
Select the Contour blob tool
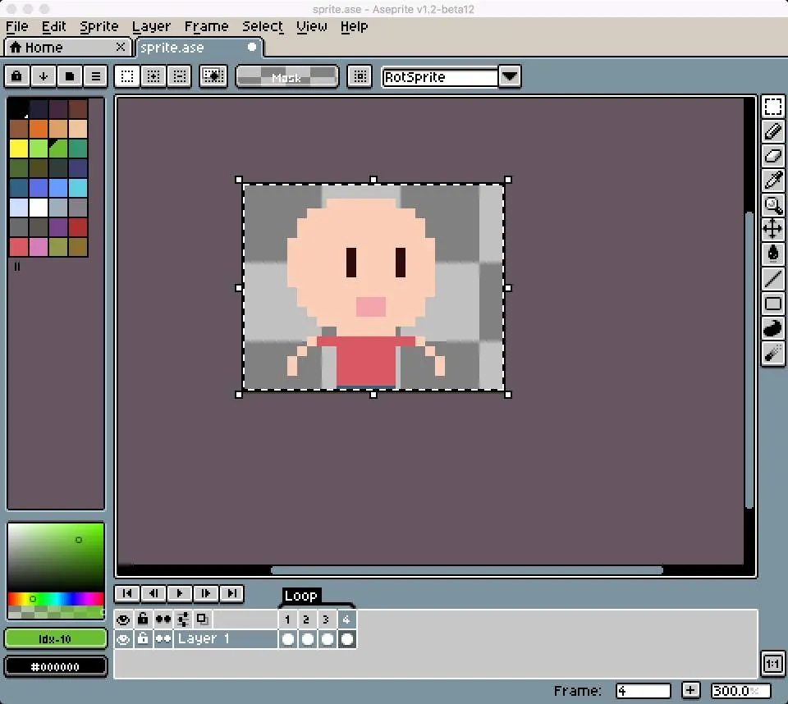point(773,329)
